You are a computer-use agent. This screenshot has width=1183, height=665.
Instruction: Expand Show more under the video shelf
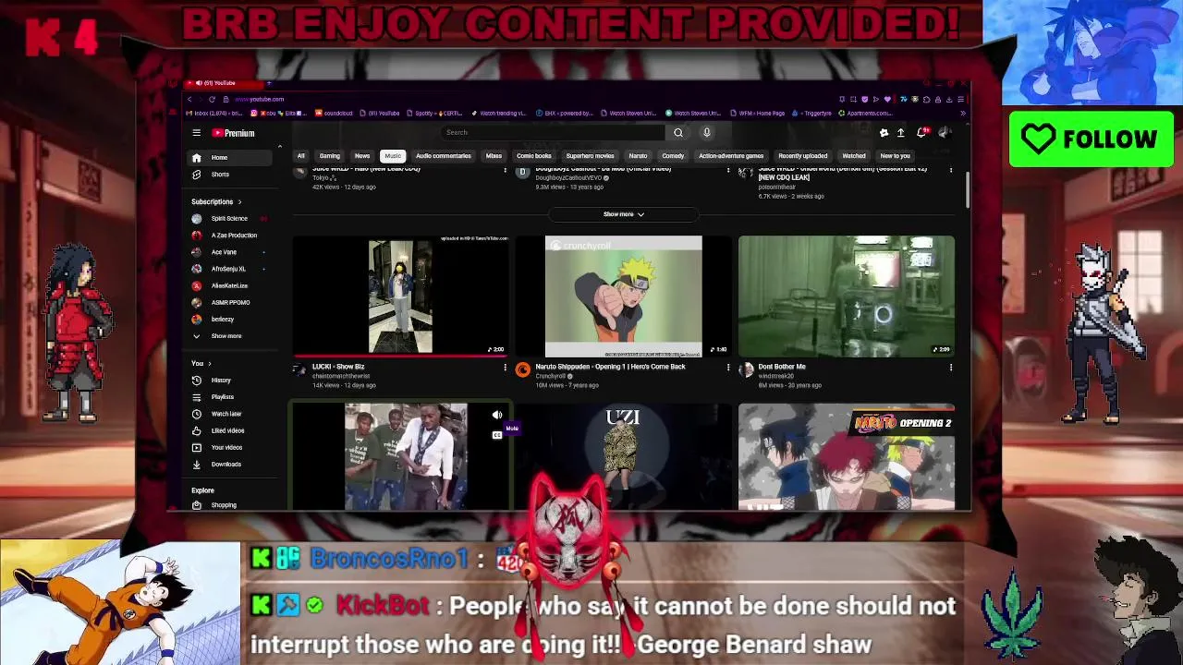click(623, 214)
